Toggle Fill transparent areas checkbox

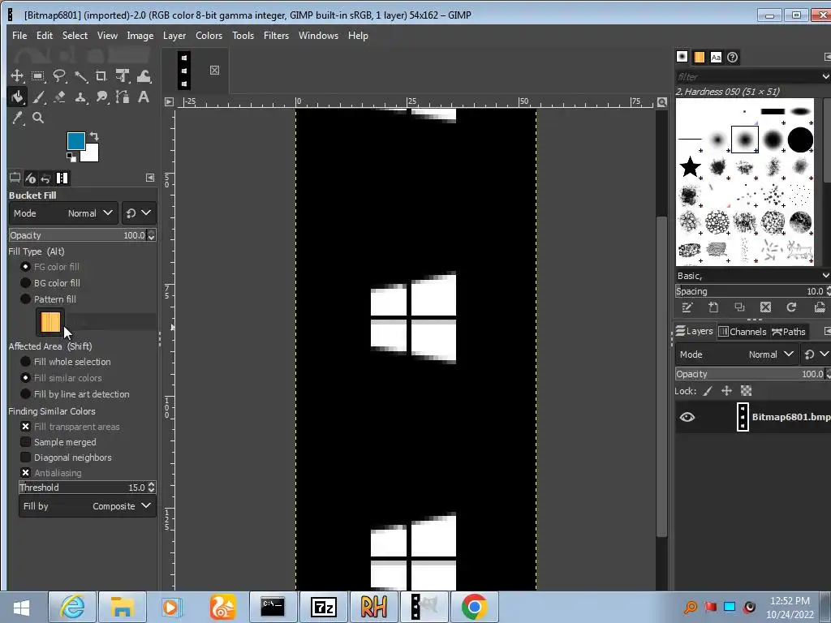click(25, 427)
